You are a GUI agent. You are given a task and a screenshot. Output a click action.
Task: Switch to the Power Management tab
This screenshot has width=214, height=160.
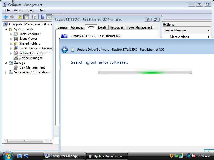coord(139,27)
